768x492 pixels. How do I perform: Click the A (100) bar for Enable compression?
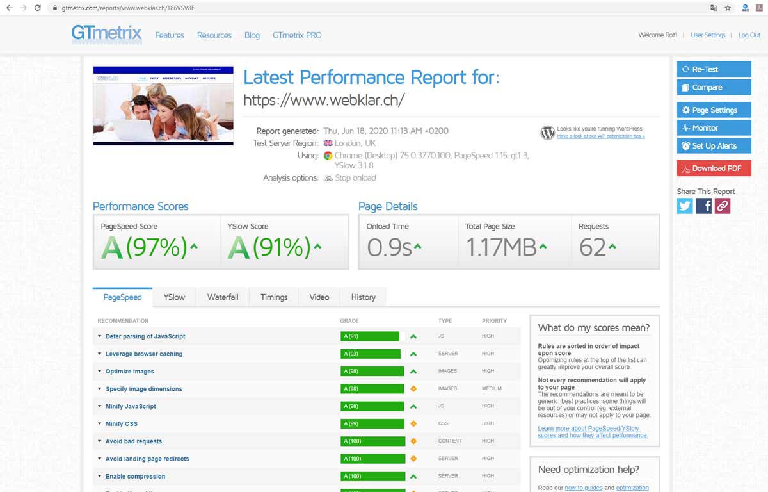click(x=373, y=476)
